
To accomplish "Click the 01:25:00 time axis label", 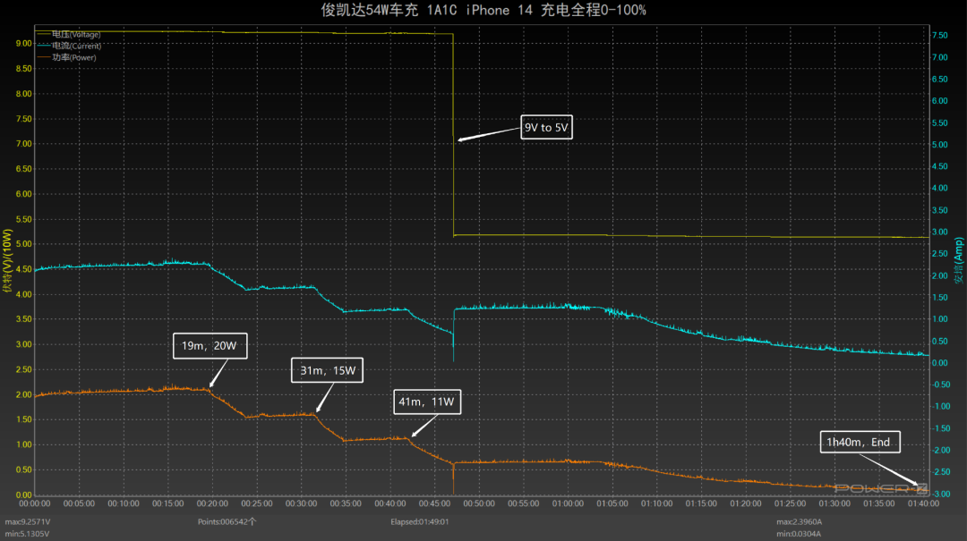I will tap(790, 503).
